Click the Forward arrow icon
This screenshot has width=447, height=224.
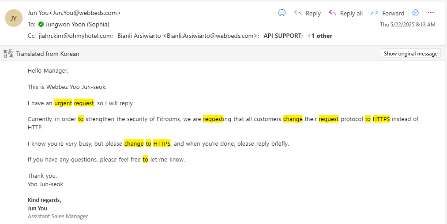pos(375,13)
